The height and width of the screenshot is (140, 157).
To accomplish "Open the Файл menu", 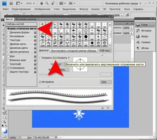I will (x=5, y=9).
